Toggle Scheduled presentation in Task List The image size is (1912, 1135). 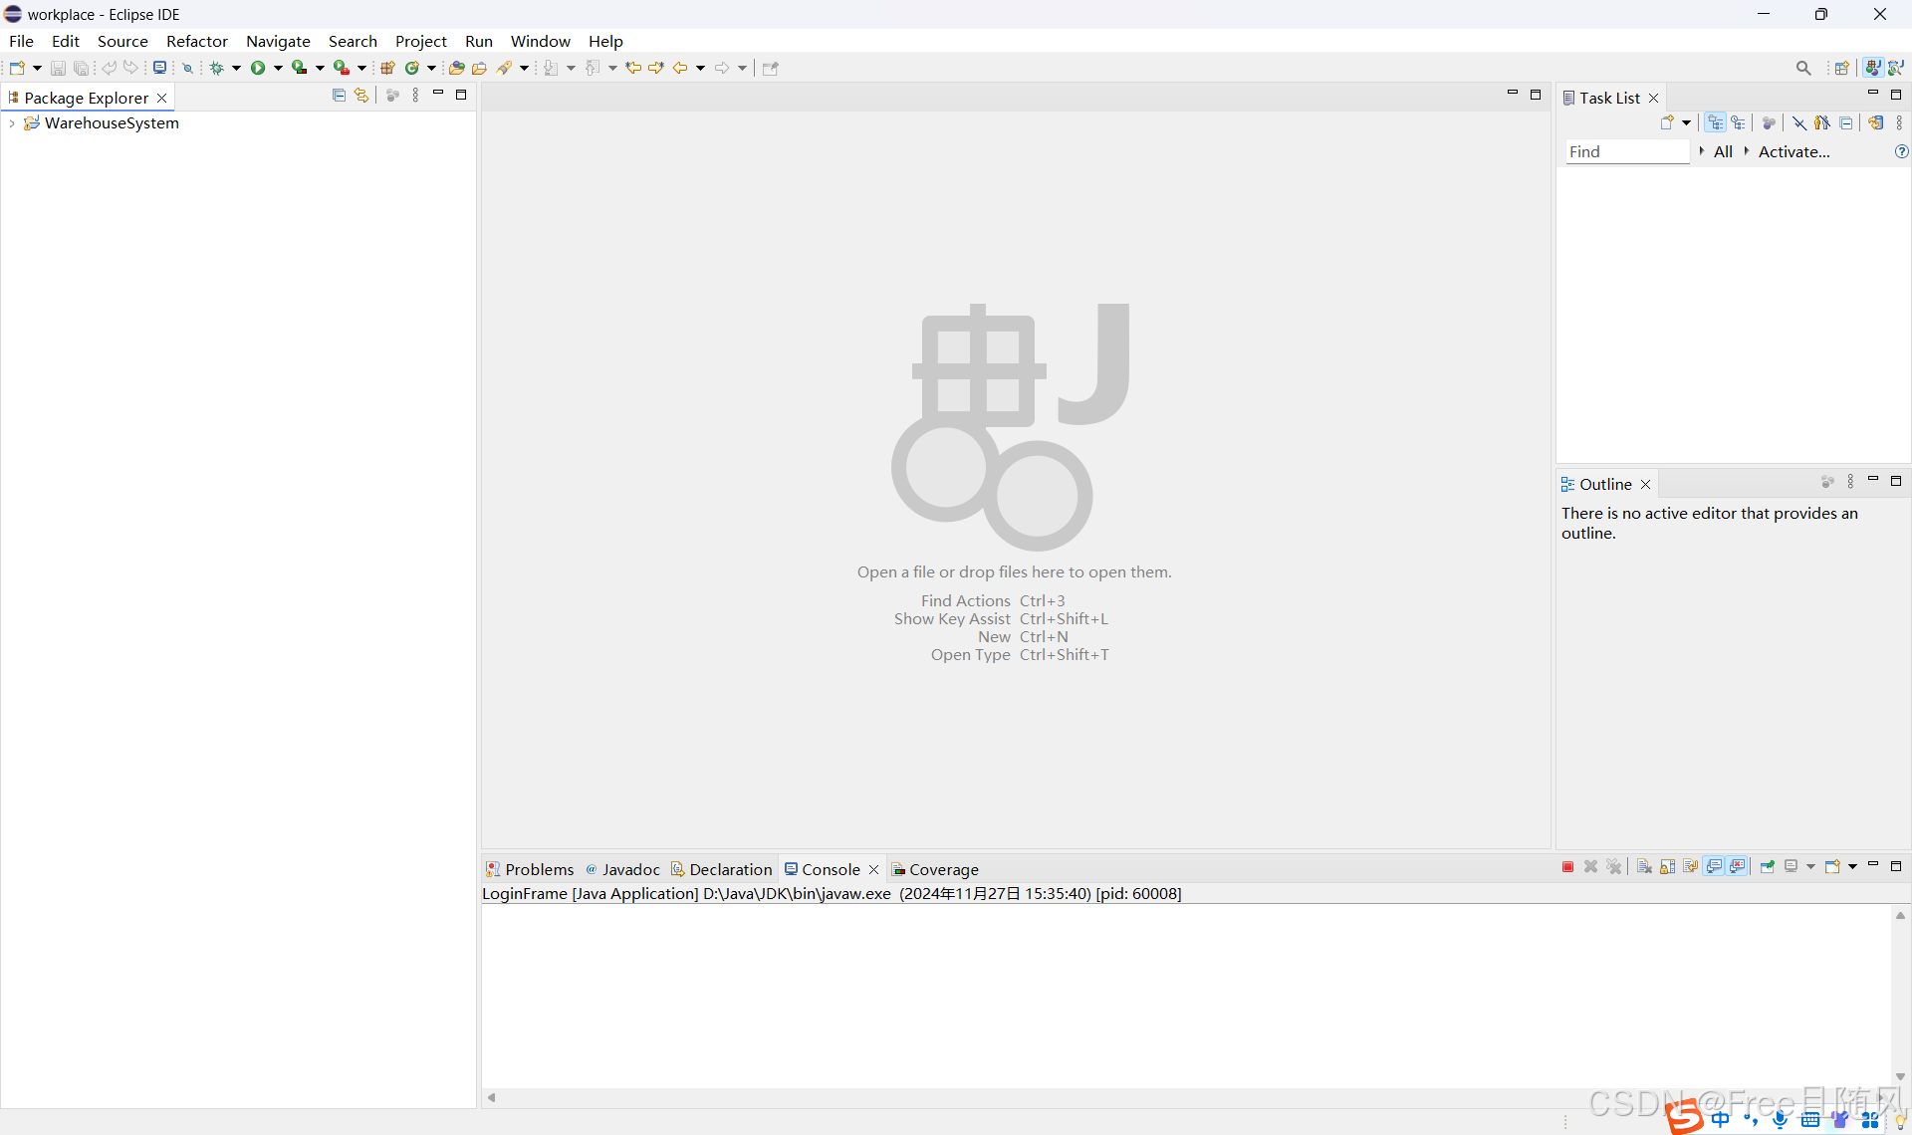coord(1739,122)
